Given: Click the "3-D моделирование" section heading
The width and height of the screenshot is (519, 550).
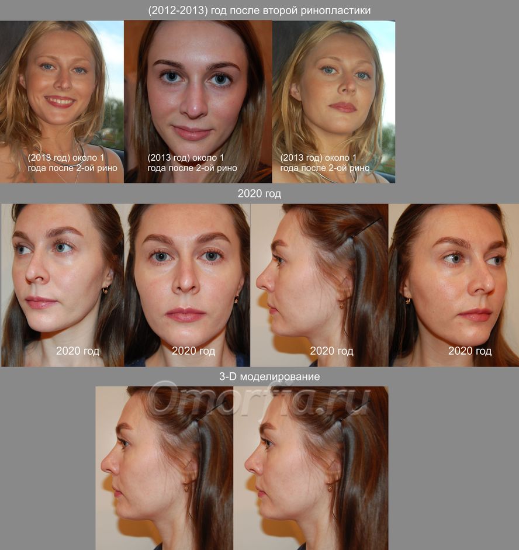Looking at the screenshot, I should click(x=269, y=377).
